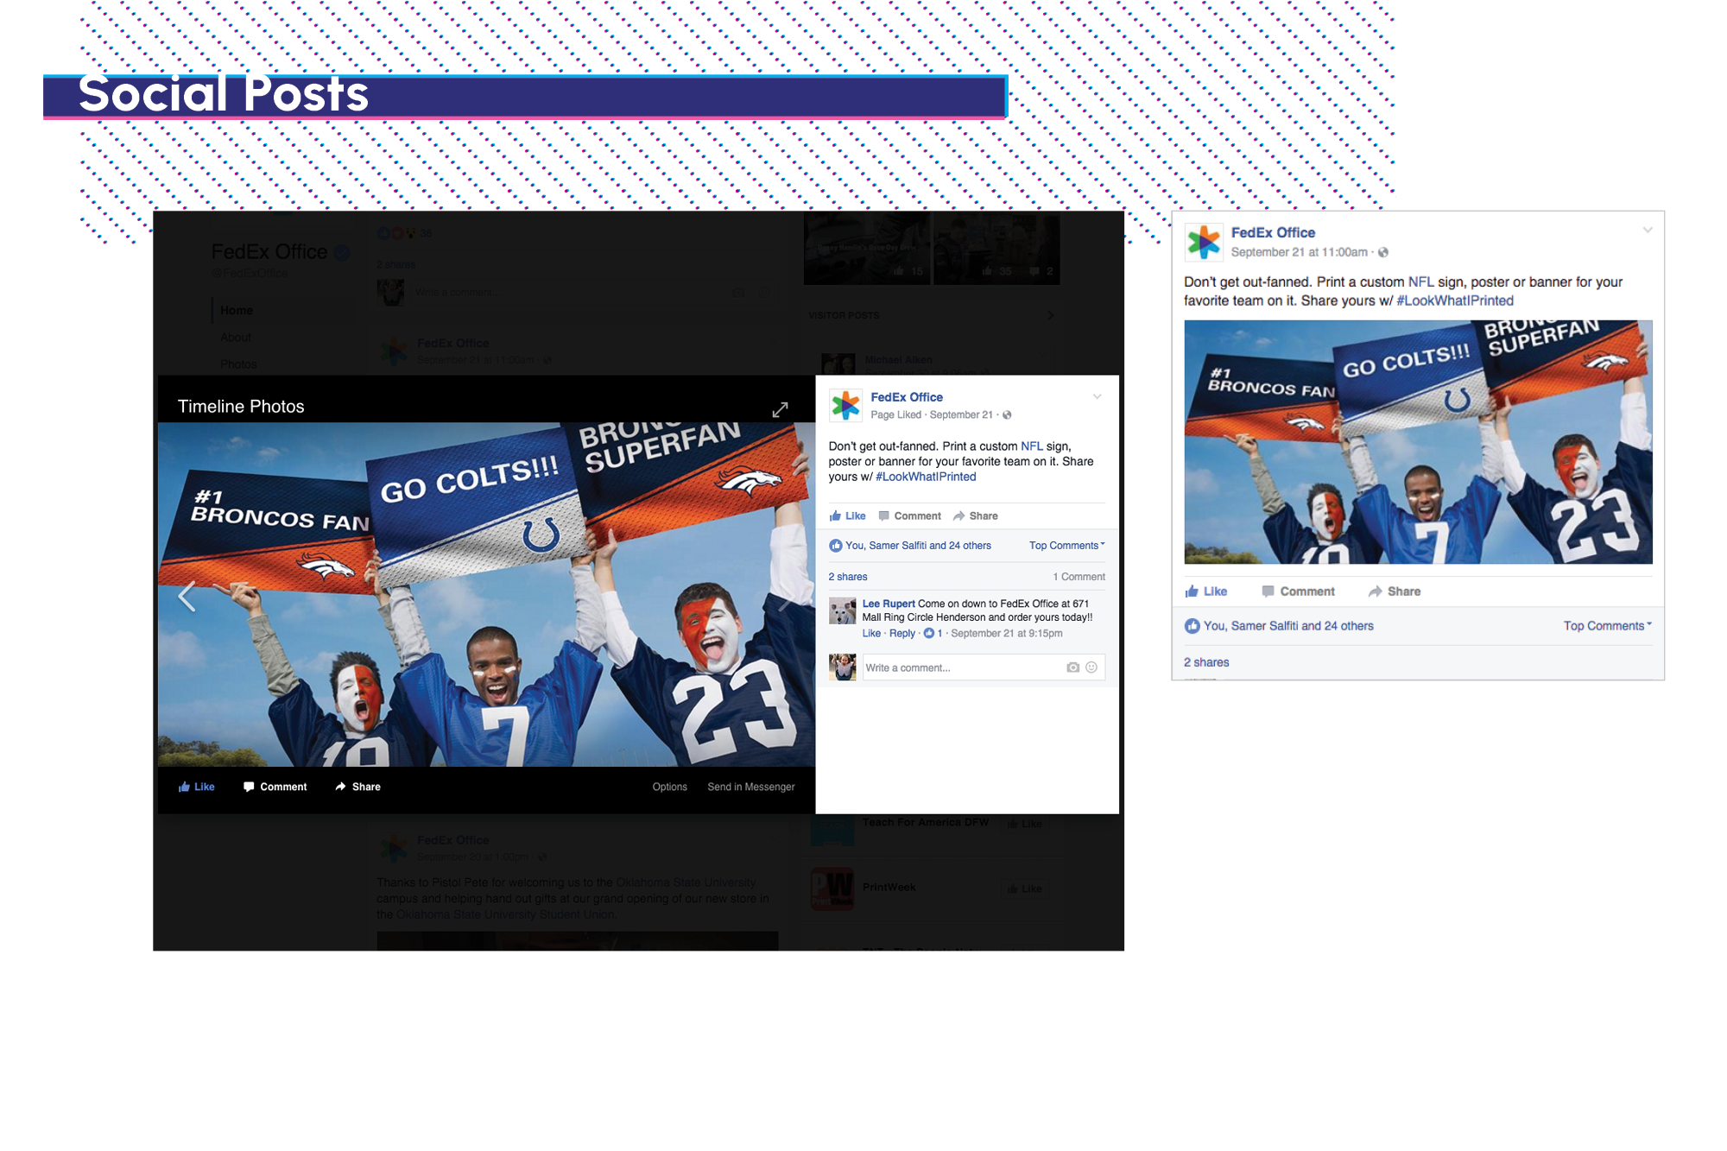The height and width of the screenshot is (1151, 1727).
Task: Click Comment in the photo viewer's bottom bar
Action: coord(275,787)
